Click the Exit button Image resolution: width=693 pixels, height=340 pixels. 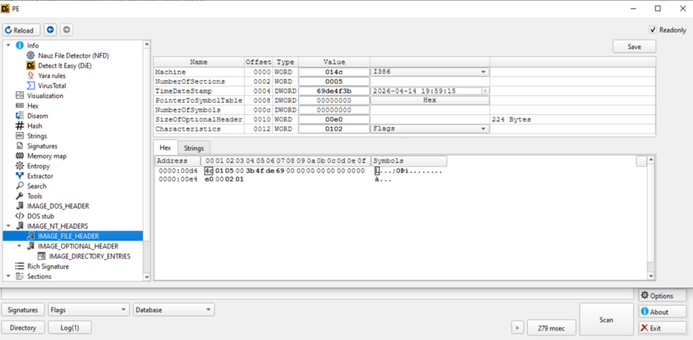(663, 328)
